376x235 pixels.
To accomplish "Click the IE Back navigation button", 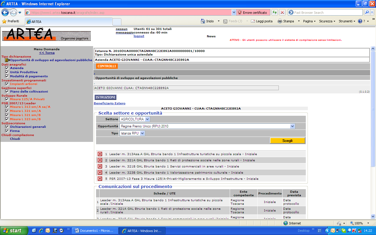I will [x=5, y=13].
